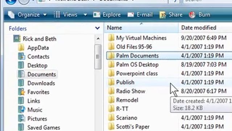Select Documents folder icon in tree

click(x=21, y=74)
